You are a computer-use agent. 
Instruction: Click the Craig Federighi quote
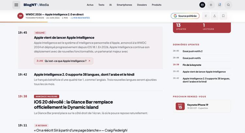click(x=81, y=130)
